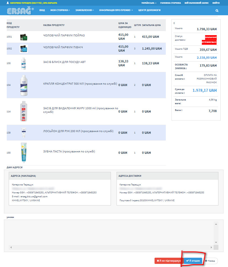The width and height of the screenshot is (228, 267).
Task: Go to Центр допомоги
Action: point(149,10)
